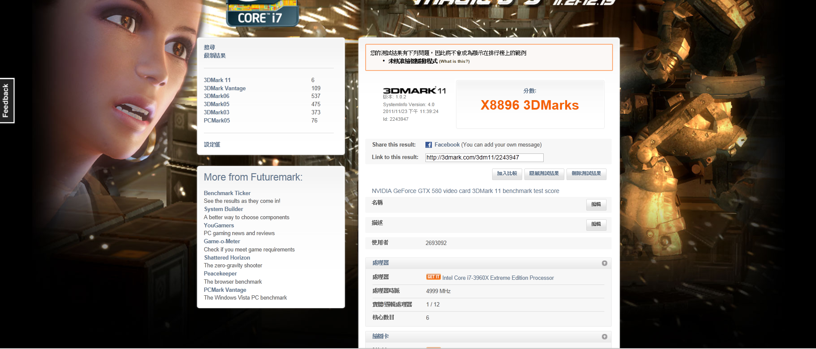The height and width of the screenshot is (349, 816).
Task: Select 3DMark06 in results list
Action: click(216, 96)
